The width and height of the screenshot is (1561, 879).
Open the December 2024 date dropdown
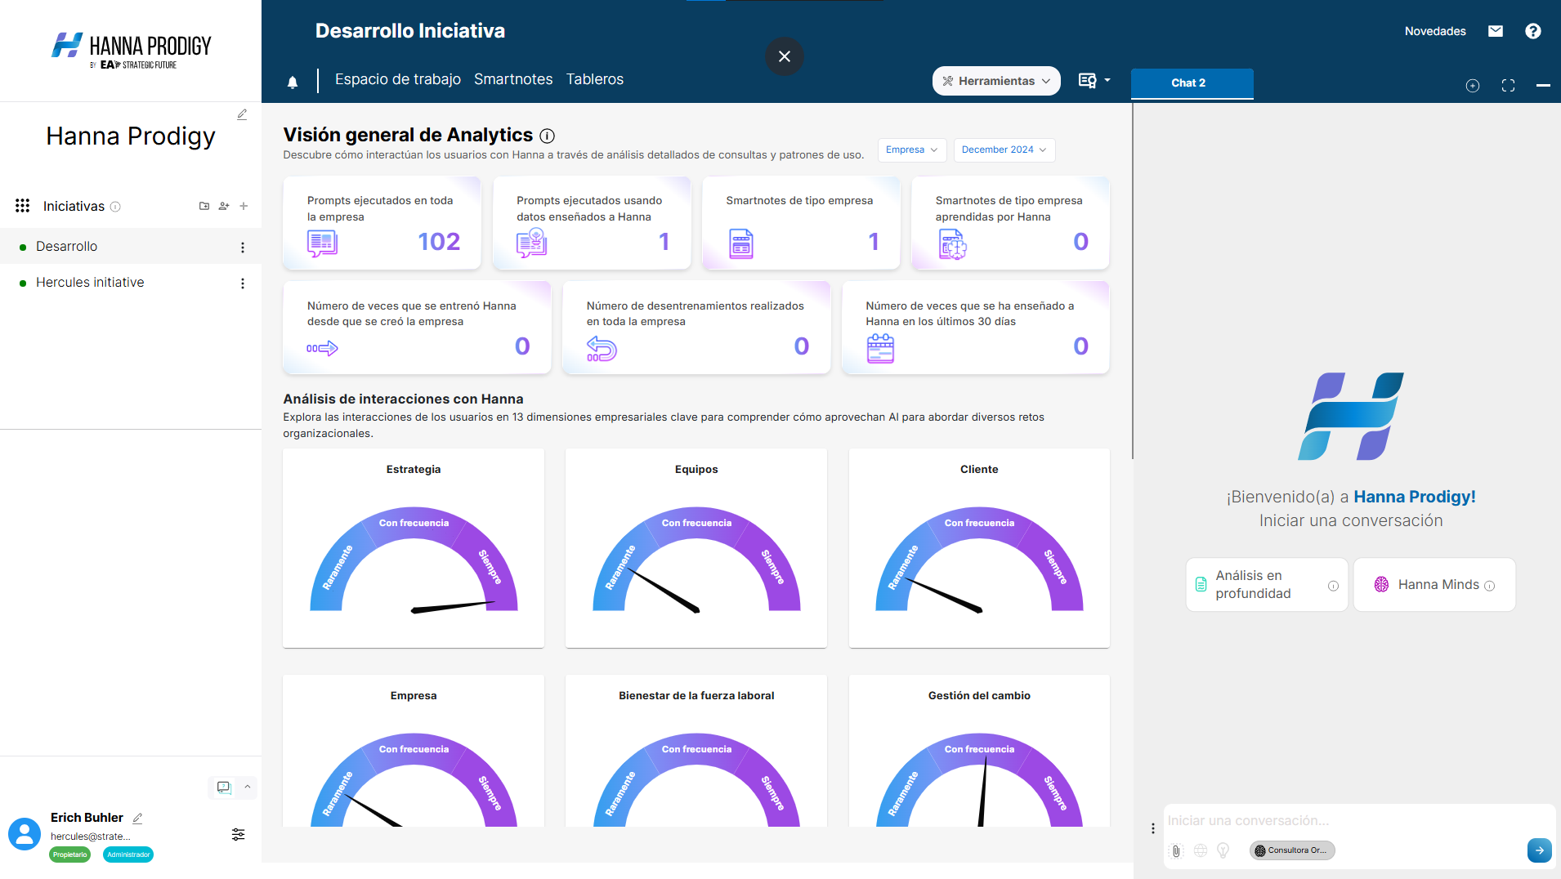point(1004,149)
